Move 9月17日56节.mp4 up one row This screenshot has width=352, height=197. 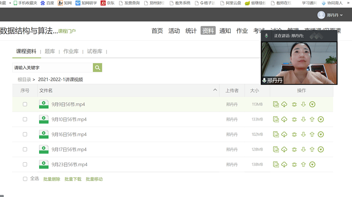312,149
